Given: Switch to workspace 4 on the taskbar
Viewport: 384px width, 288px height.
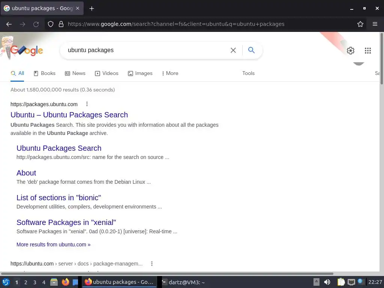Looking at the screenshot, I should pos(44,282).
